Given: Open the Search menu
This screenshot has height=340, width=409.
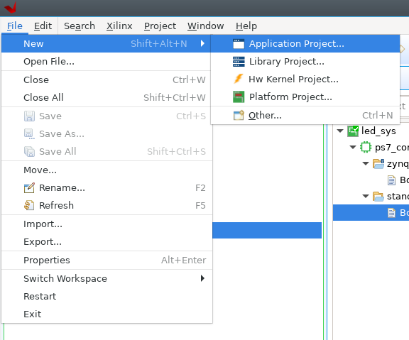Looking at the screenshot, I should pos(80,26).
